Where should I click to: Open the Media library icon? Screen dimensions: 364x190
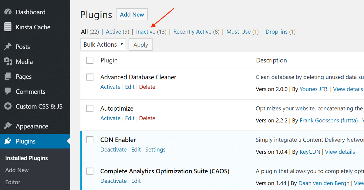pos(8,62)
